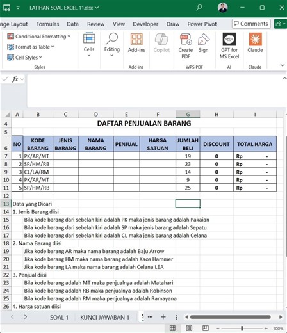Click the zoom out minus button
Image resolution: width=287 pixels, height=333 pixels.
pos(218,328)
